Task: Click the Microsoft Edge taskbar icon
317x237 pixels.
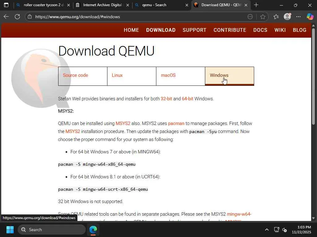Action: pyautogui.click(x=93, y=230)
